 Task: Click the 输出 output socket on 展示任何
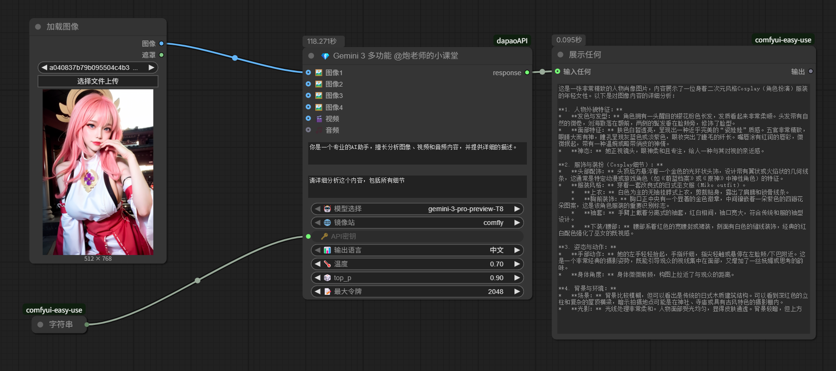point(811,71)
